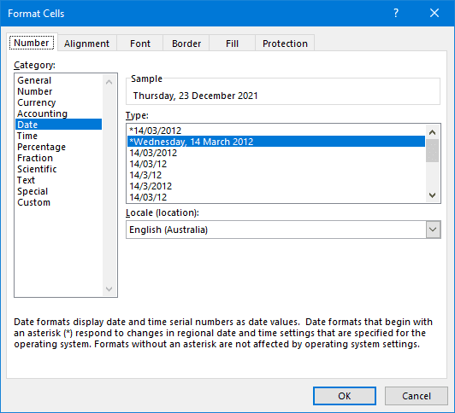Screen dimensions: 455x413
Task: Click Type list scroll down arrow
Action: [x=433, y=195]
